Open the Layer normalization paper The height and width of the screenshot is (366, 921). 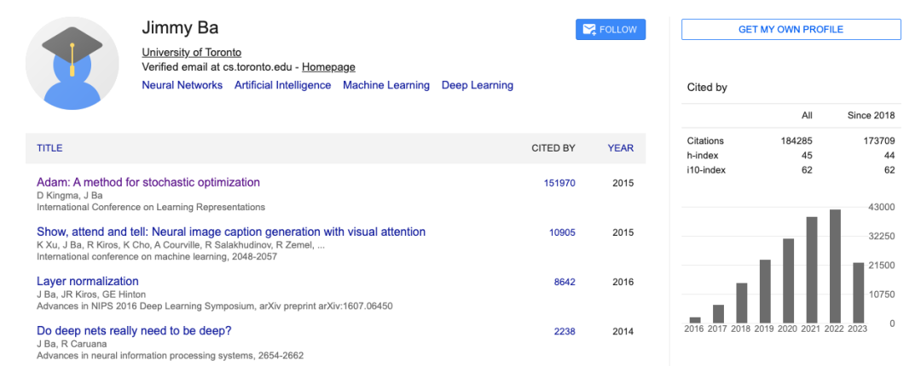(x=88, y=281)
